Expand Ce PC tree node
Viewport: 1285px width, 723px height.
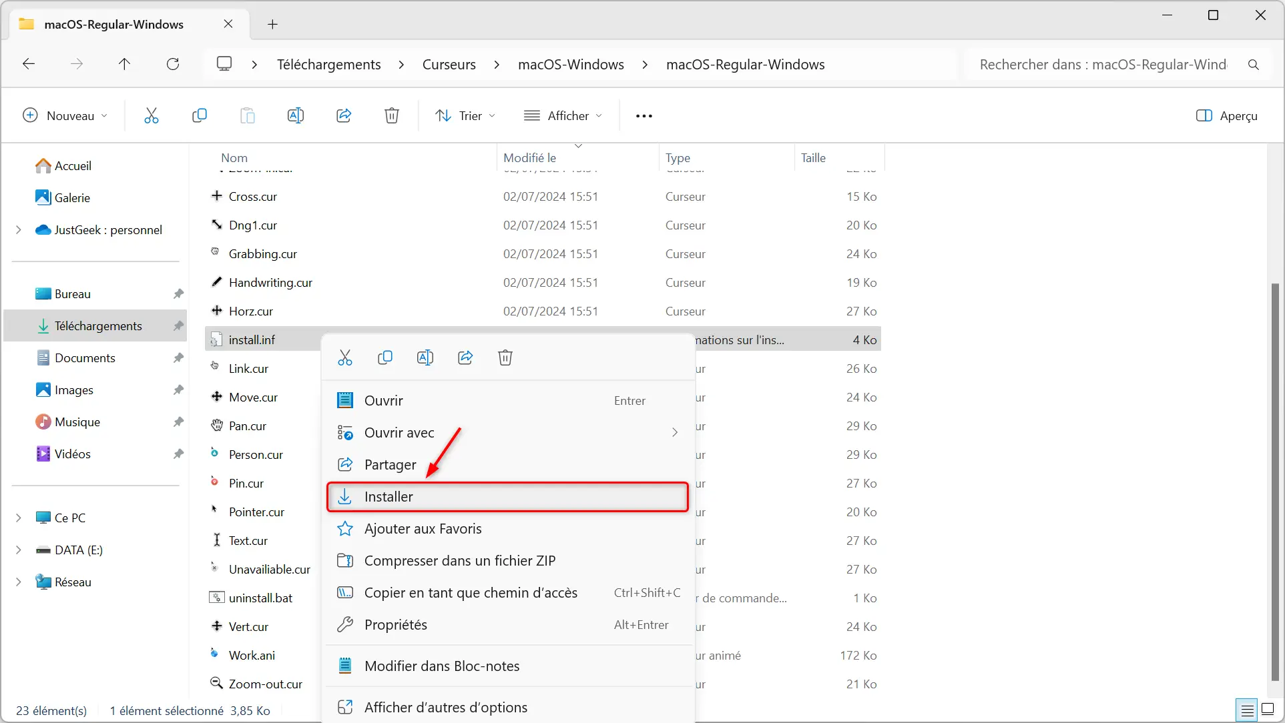19,518
